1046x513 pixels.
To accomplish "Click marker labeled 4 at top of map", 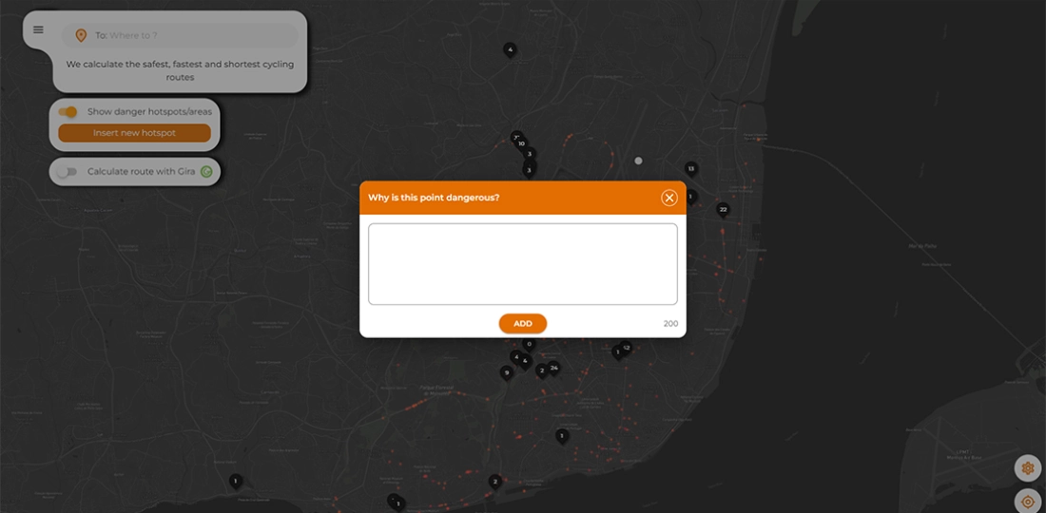I will coord(510,49).
